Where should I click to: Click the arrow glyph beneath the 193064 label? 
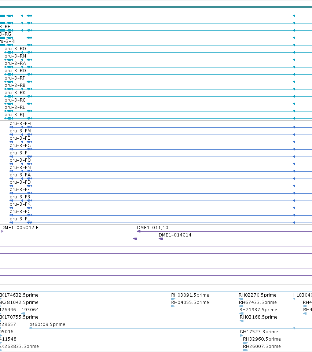23,313
